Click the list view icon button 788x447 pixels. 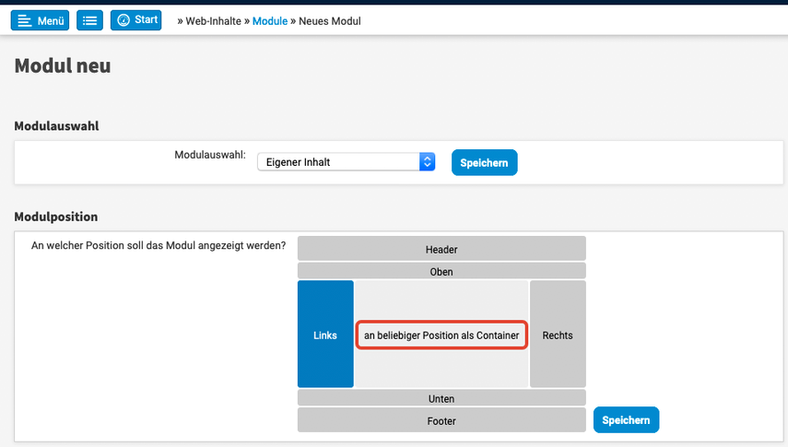click(89, 20)
